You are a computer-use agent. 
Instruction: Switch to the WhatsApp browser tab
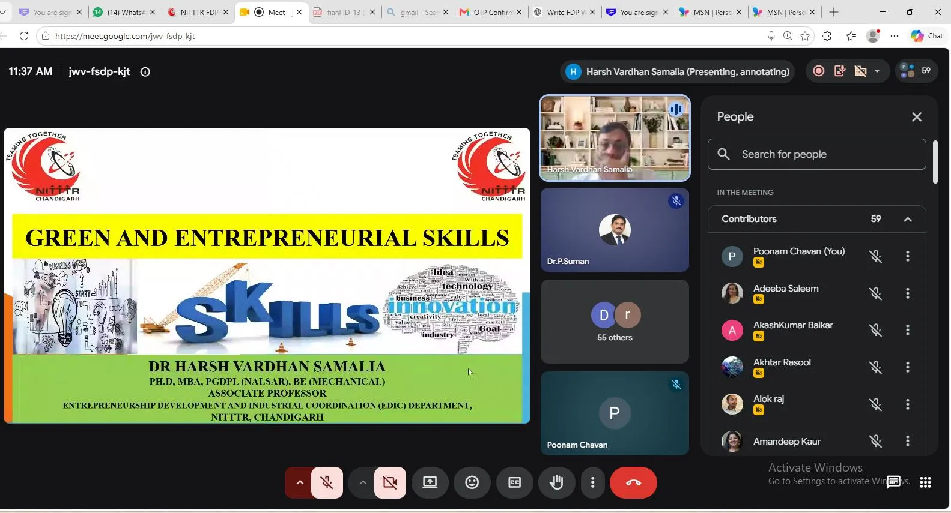tap(125, 12)
